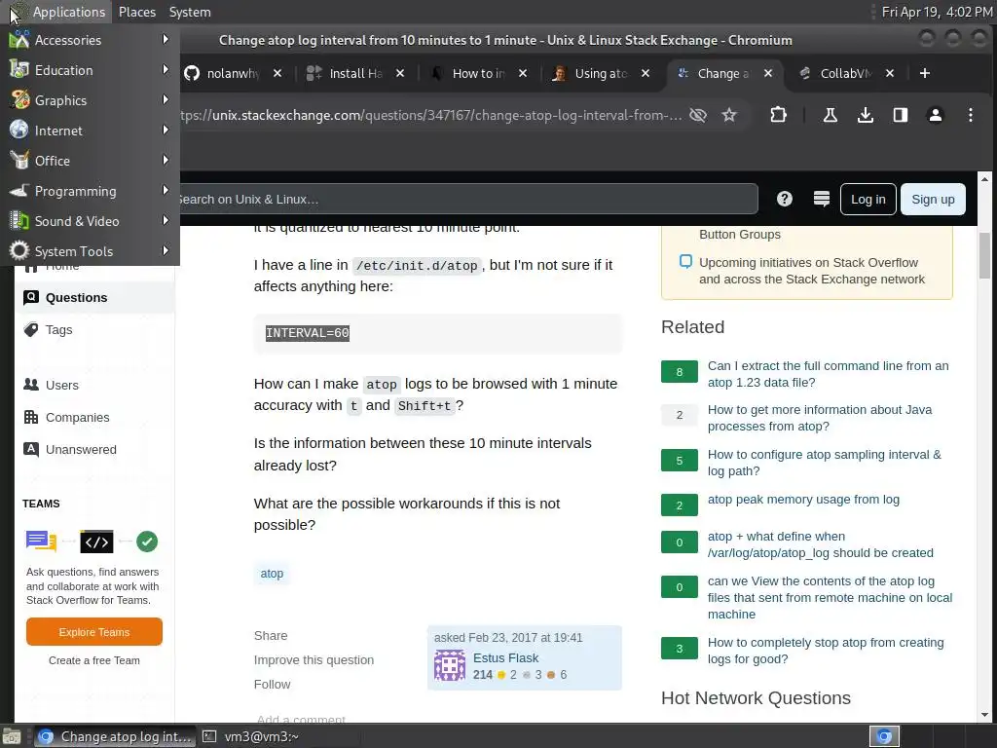Screen dimensions: 997x748
Task: Close the CollabVM tab
Action: (890, 73)
